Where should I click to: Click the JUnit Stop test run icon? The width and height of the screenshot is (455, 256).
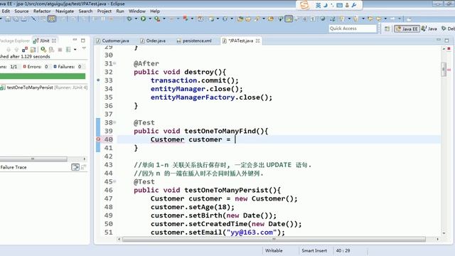click(60, 49)
